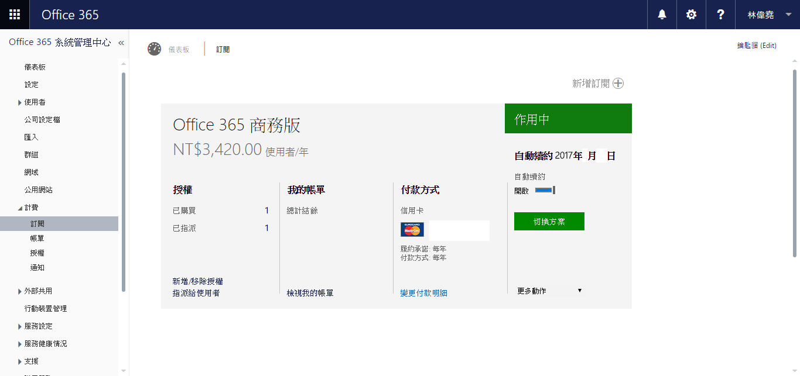Collapse the 計費 navigation group
Viewport: 800px width, 376px height.
tap(20, 208)
